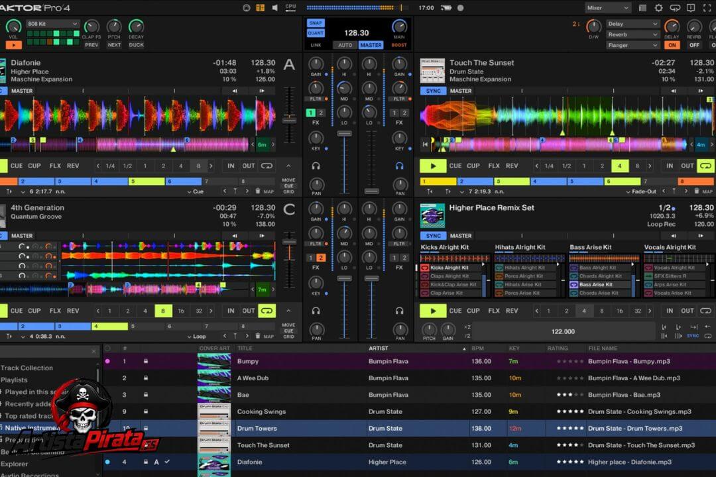Click DUCK button in pattern player

click(136, 45)
